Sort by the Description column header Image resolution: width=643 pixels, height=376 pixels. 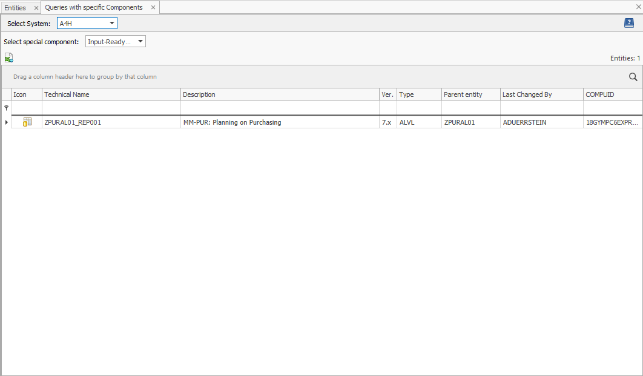(x=242, y=94)
